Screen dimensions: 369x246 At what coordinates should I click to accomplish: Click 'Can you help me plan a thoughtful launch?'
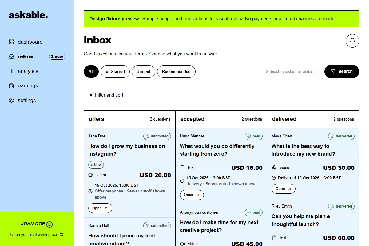click(x=301, y=220)
